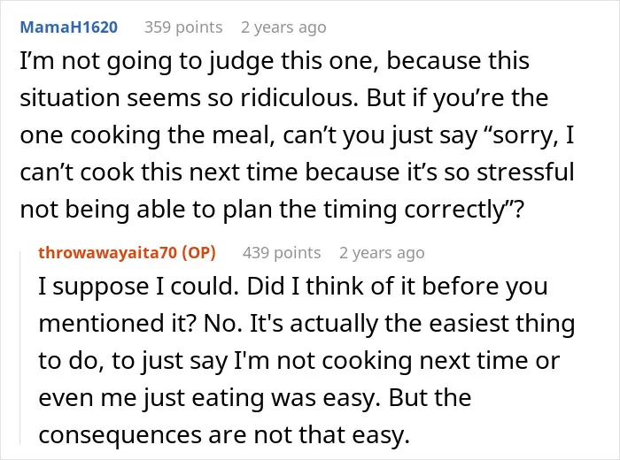Open throwawayaita70 (OP) profile link
Screen dimensions: 620x460
(127, 253)
